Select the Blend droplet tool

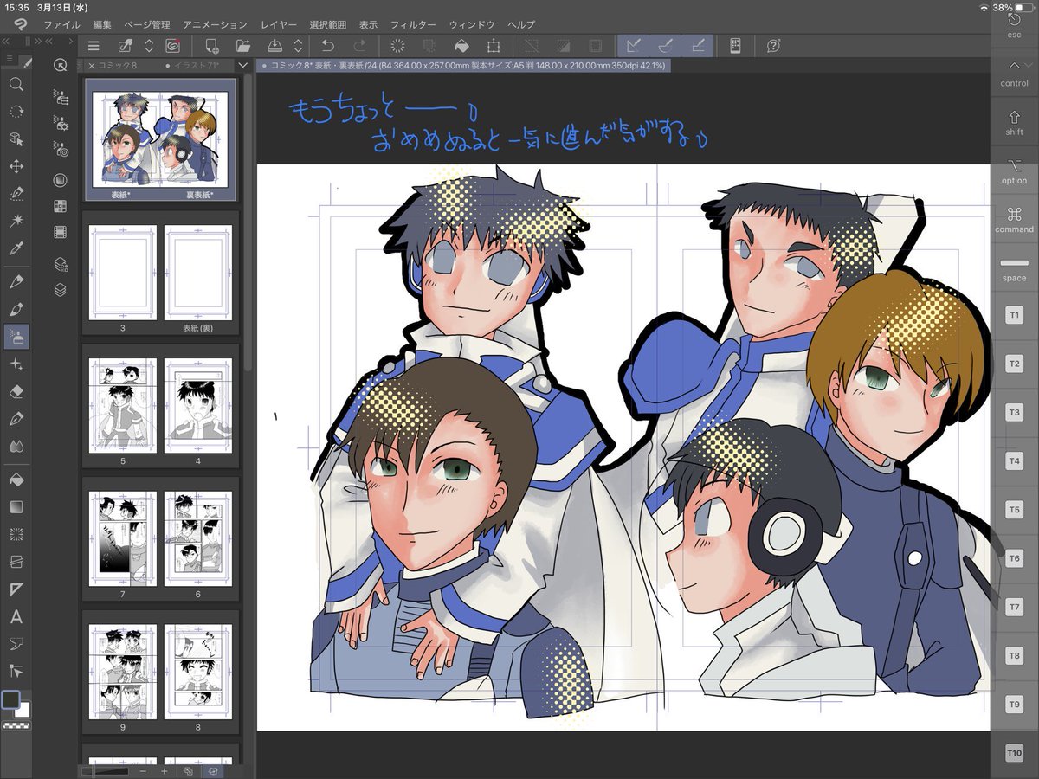tap(16, 447)
